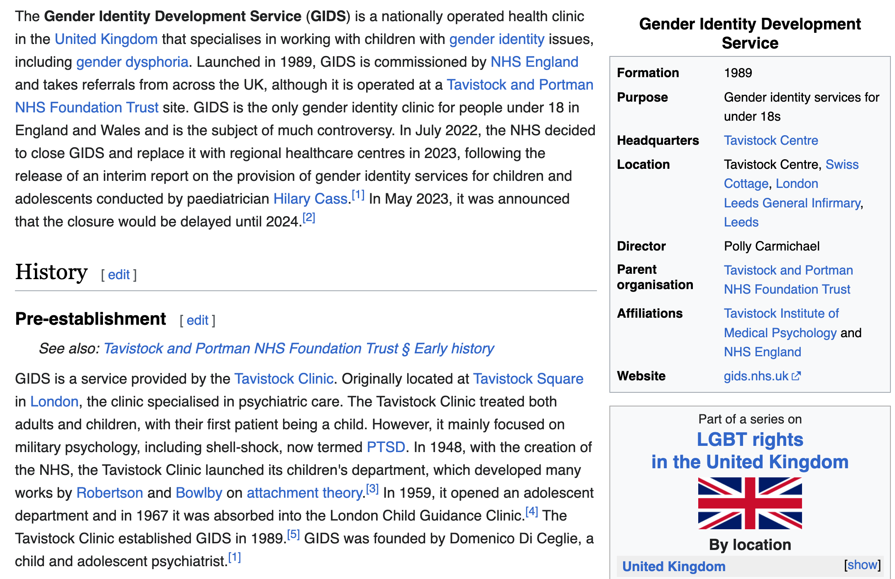Open the Hilary Cass article link

310,199
